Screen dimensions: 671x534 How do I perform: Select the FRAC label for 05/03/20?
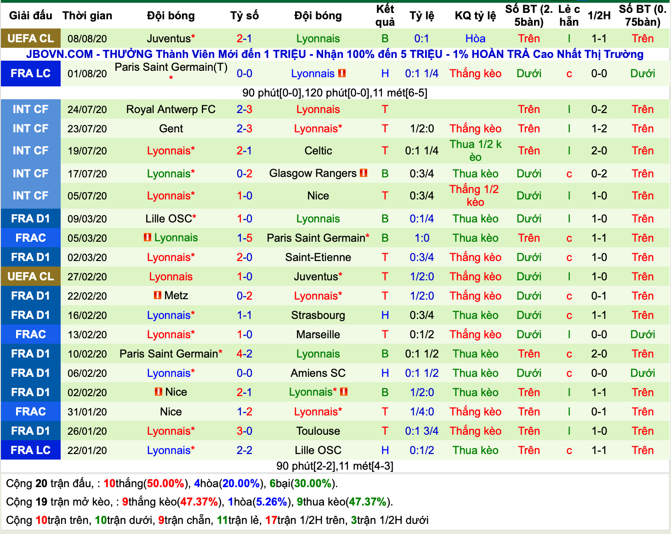coord(31,238)
